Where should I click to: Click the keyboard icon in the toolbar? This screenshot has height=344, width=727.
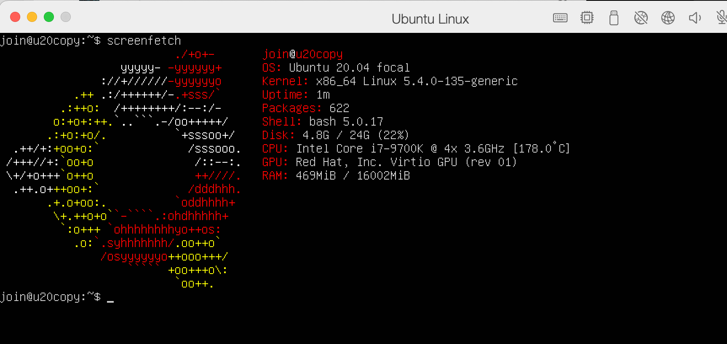click(560, 18)
